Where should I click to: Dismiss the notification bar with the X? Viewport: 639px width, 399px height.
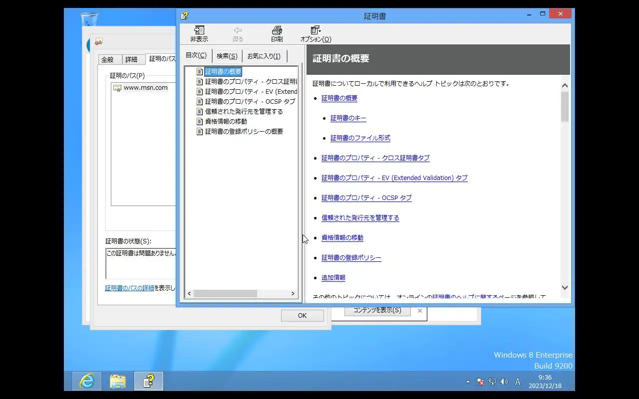[419, 311]
